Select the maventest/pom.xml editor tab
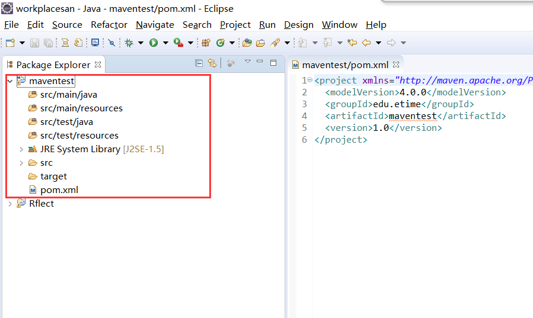 point(345,65)
